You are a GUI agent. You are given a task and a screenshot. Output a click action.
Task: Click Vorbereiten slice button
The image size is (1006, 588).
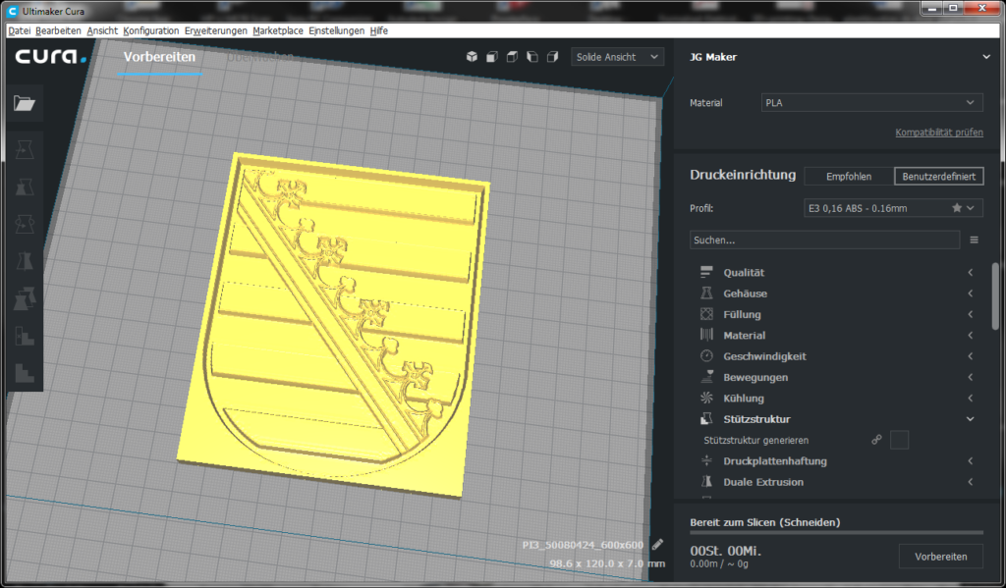pos(940,557)
